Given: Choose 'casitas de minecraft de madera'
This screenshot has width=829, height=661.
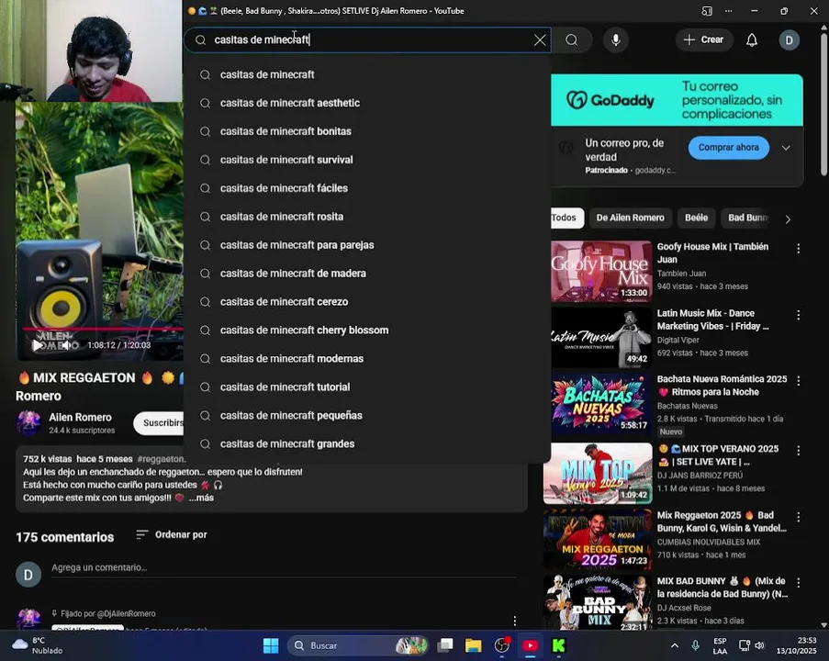Looking at the screenshot, I should (367, 274).
